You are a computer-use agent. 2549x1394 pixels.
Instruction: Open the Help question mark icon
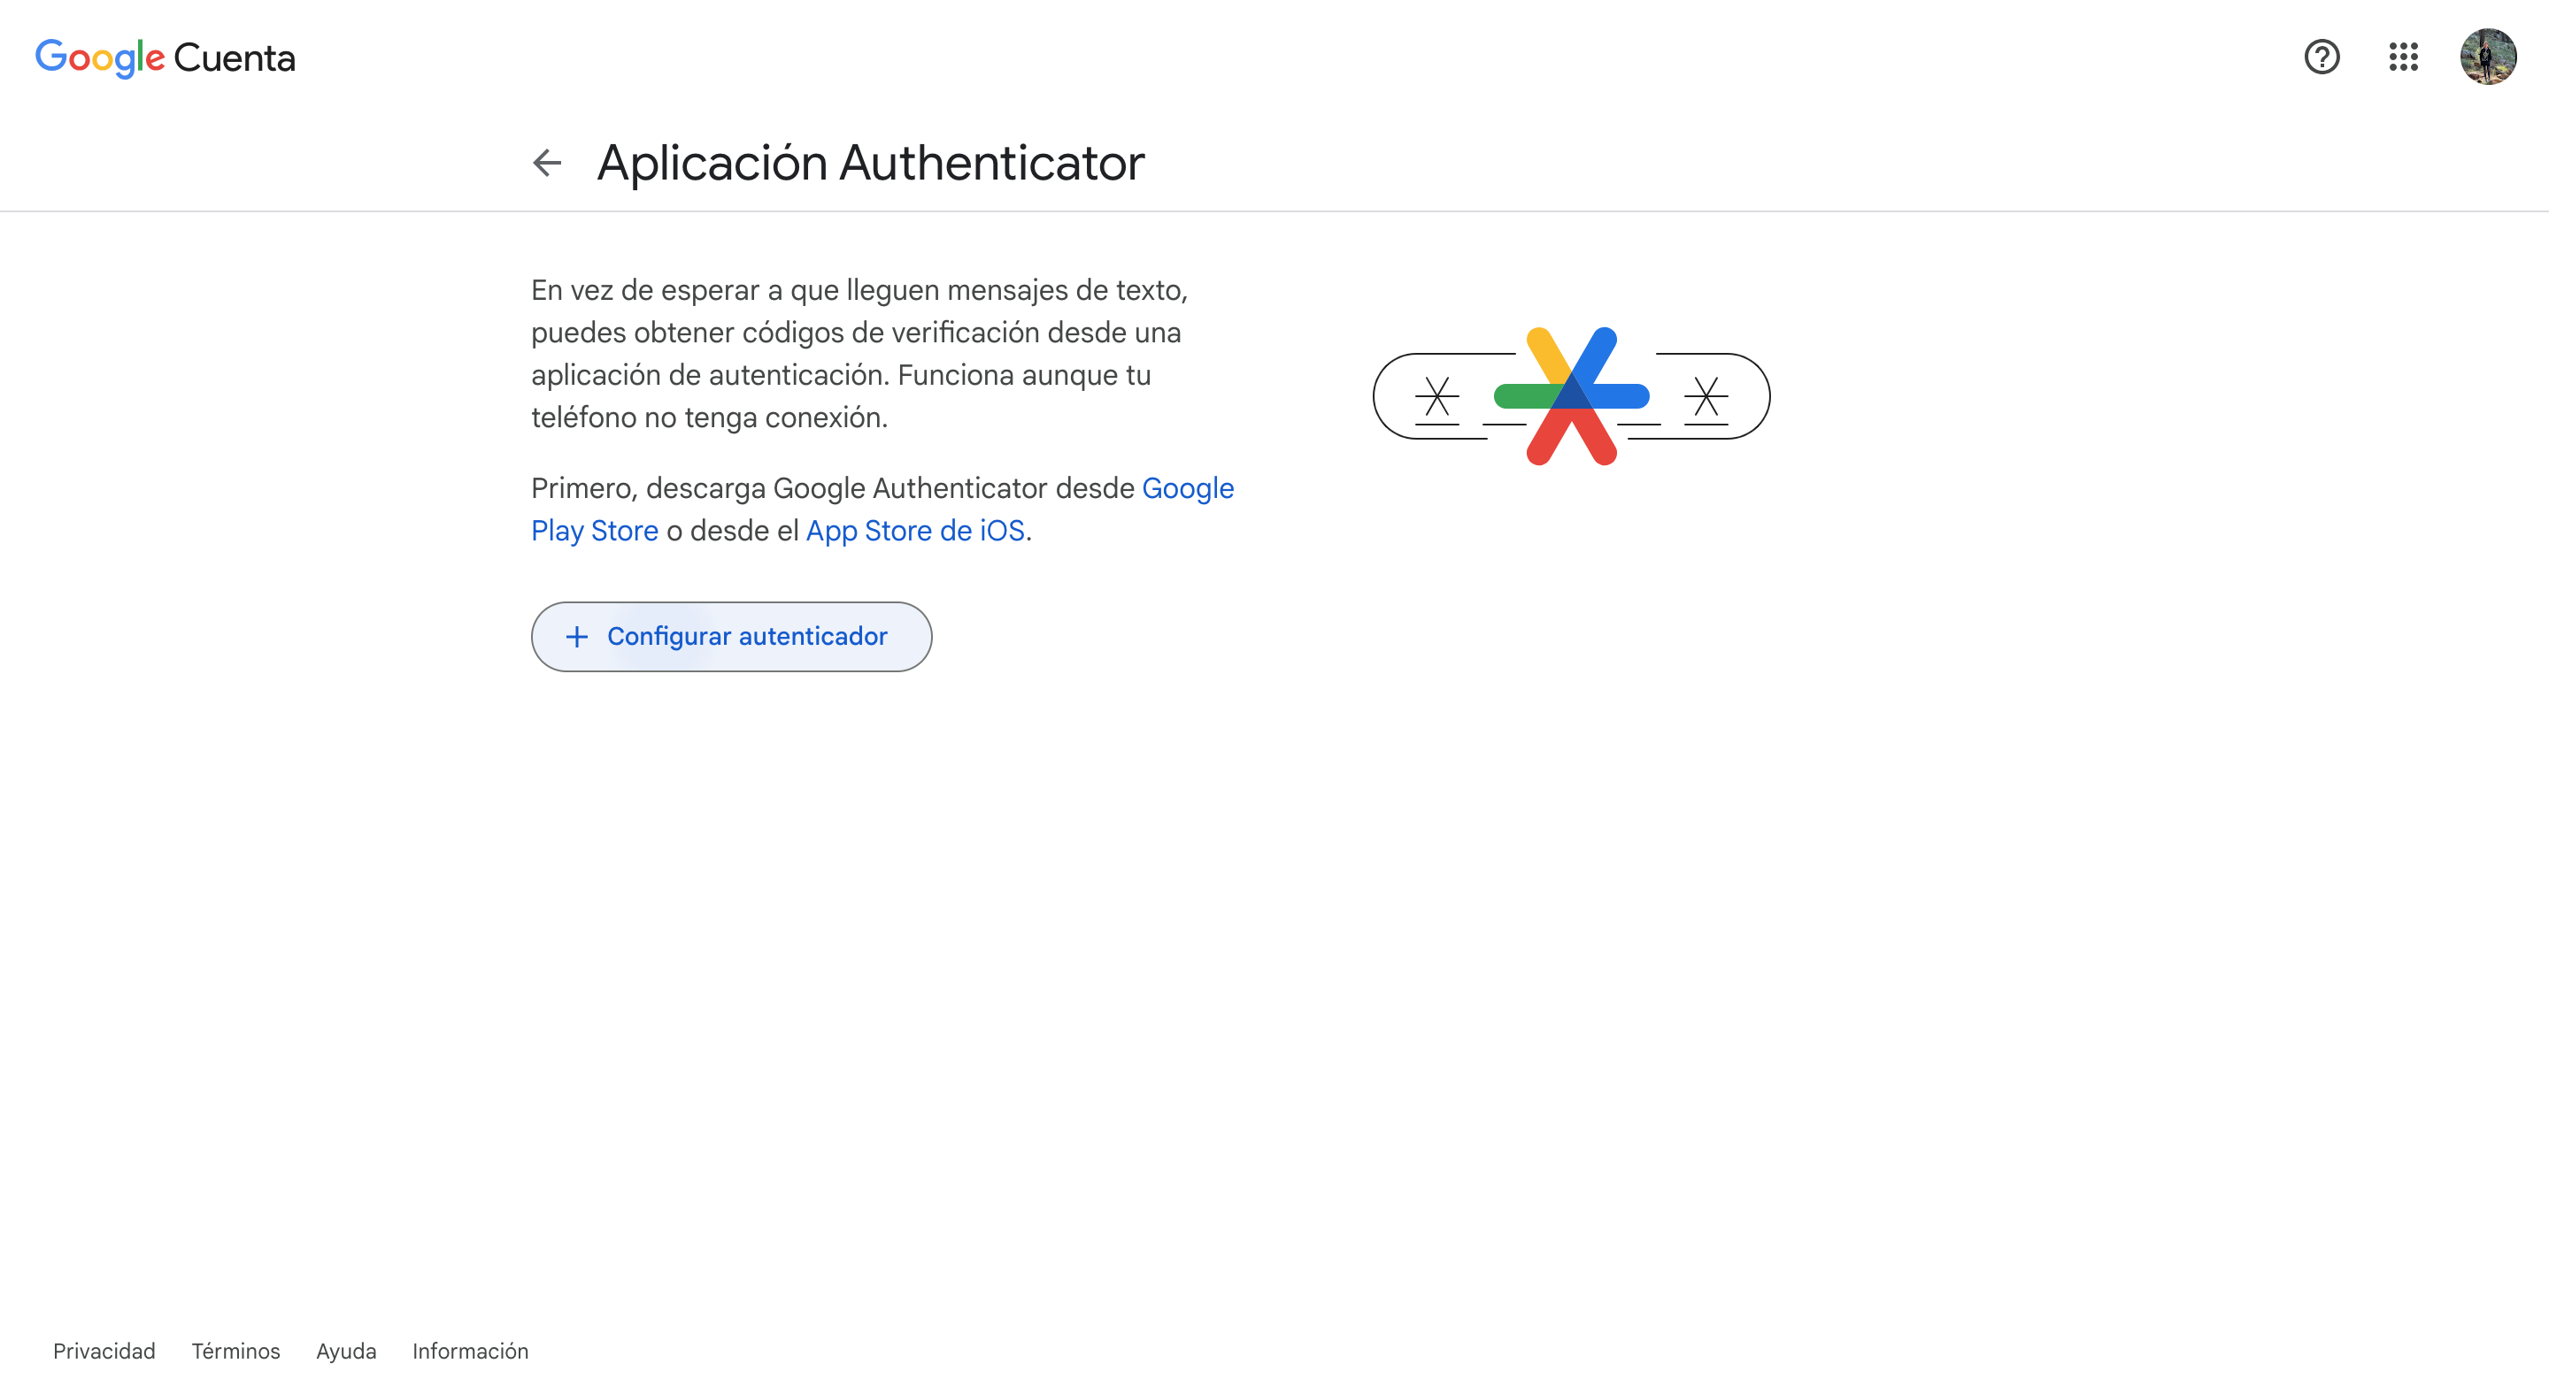(2322, 57)
